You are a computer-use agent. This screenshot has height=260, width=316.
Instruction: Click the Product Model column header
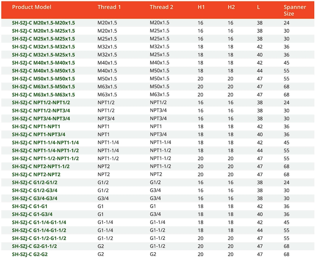click(32, 7)
